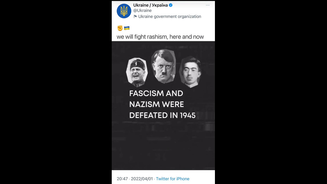Click the raised fist emoji
Viewport: 327px width, 184px height.
pos(120,28)
